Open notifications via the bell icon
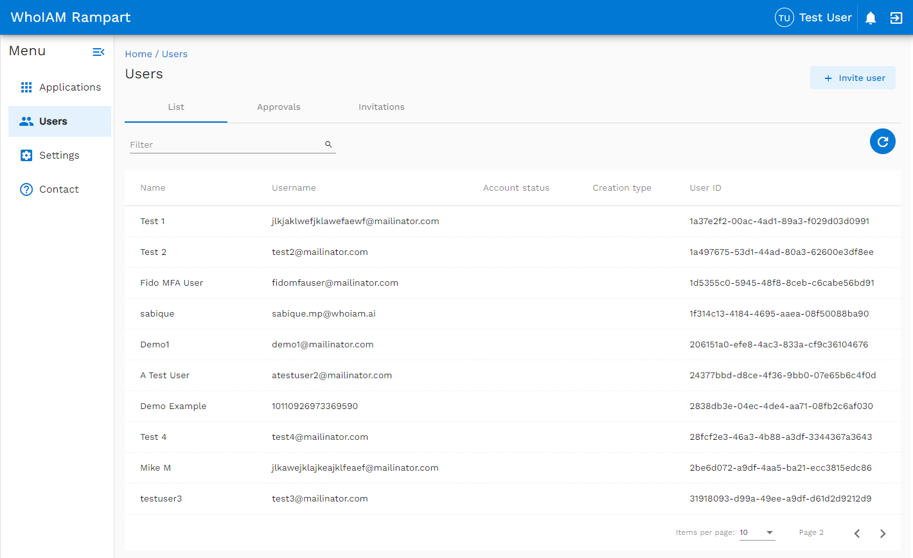This screenshot has width=913, height=558. [x=871, y=17]
